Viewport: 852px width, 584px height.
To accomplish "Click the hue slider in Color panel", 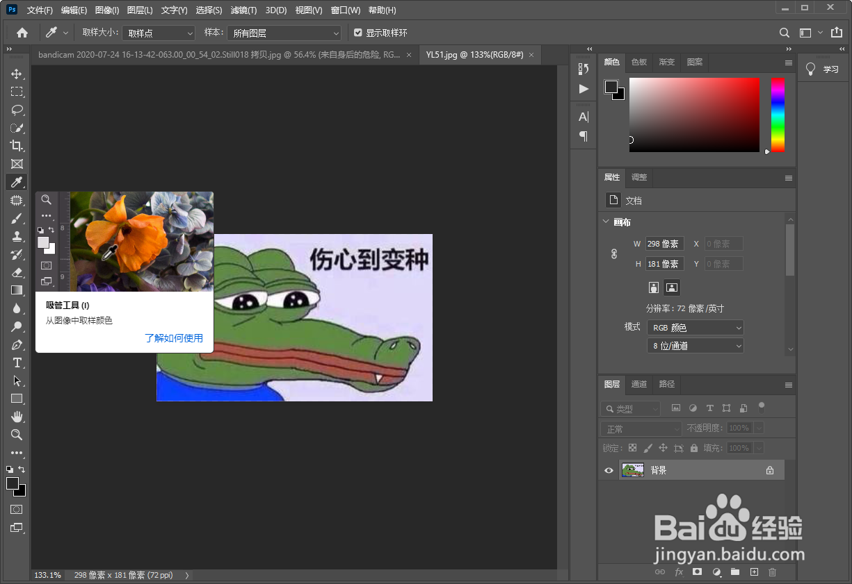I will pos(778,115).
